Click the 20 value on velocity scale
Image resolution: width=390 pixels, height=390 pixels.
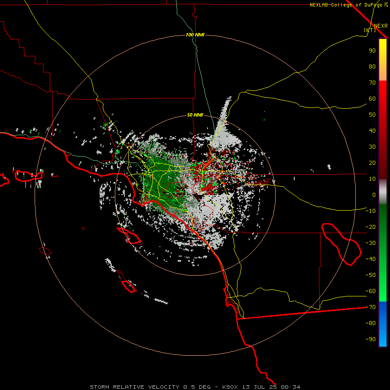click(372, 162)
